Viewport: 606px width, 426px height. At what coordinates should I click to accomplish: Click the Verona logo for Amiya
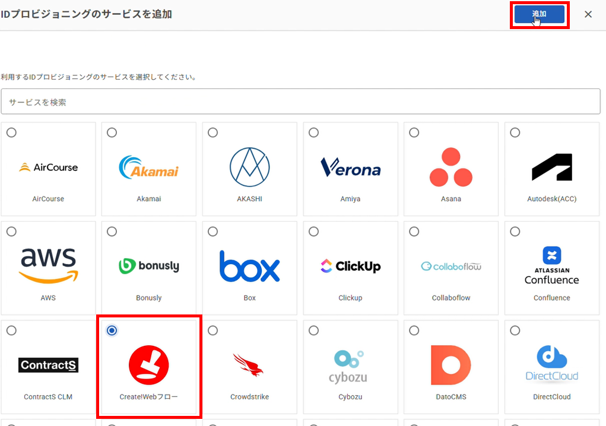[x=351, y=167]
